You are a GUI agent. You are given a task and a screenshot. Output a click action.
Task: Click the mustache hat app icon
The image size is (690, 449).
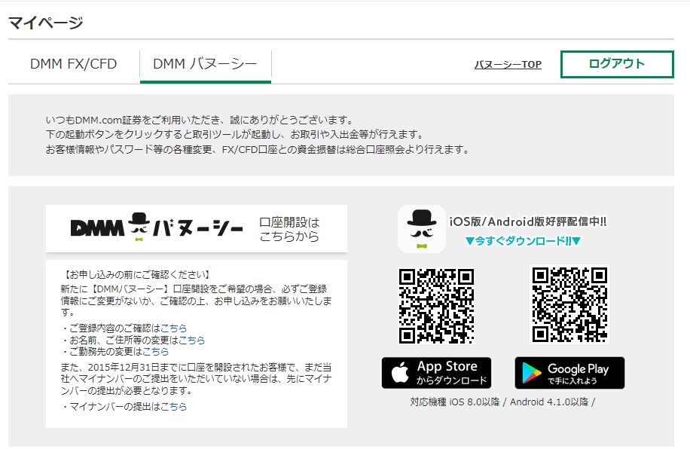(x=422, y=229)
